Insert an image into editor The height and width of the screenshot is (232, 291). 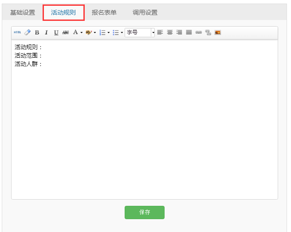click(217, 32)
